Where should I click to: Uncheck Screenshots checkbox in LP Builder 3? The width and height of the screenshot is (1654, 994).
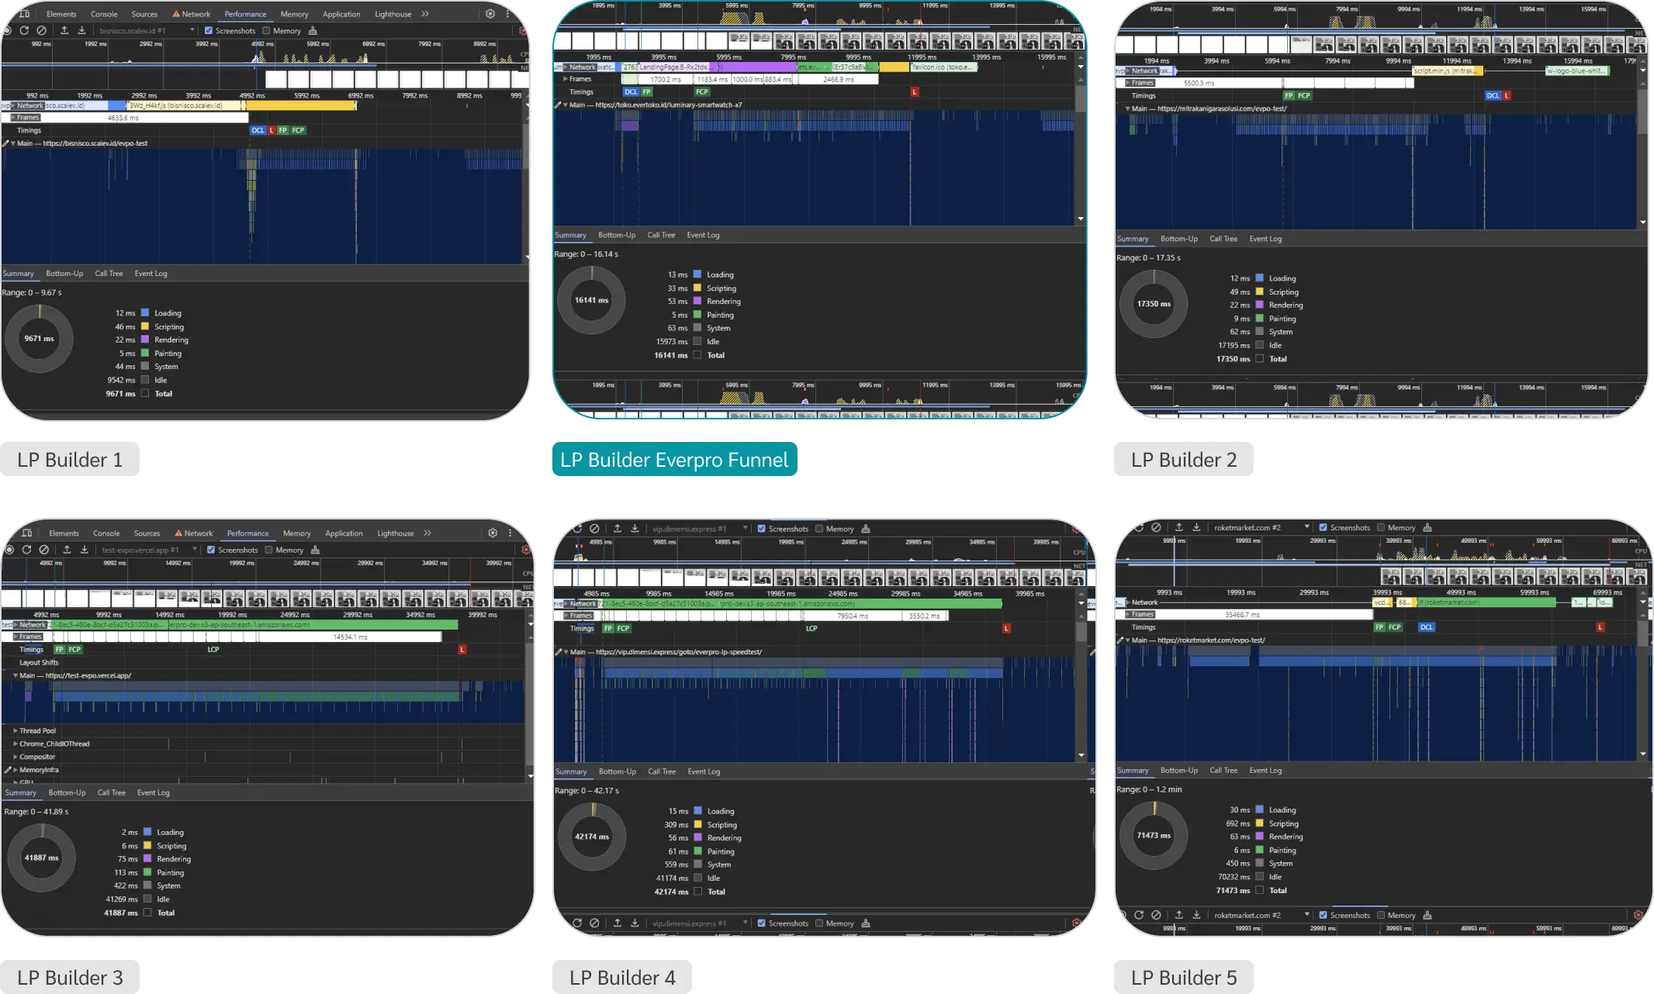[x=211, y=550]
